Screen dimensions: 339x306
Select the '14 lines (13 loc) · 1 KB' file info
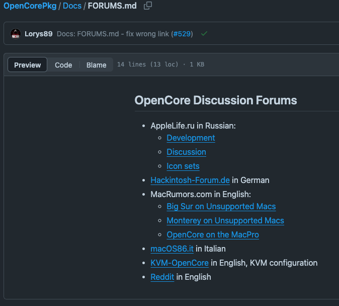(160, 65)
